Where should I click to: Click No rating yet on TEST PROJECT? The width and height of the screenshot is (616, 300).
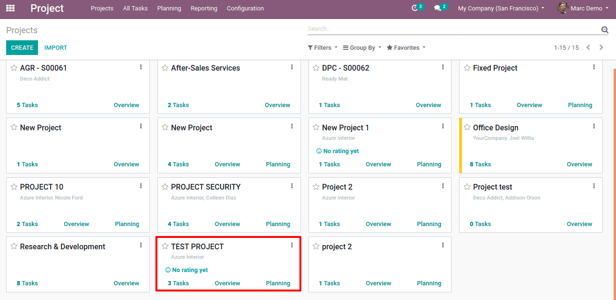coord(190,270)
